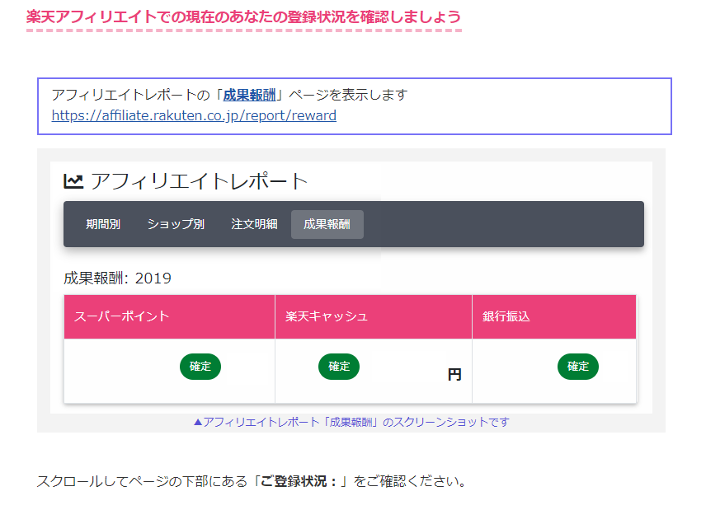The width and height of the screenshot is (706, 524).
Task: Click the chart icon beside アフィリエイトレポート
Action: tap(73, 181)
